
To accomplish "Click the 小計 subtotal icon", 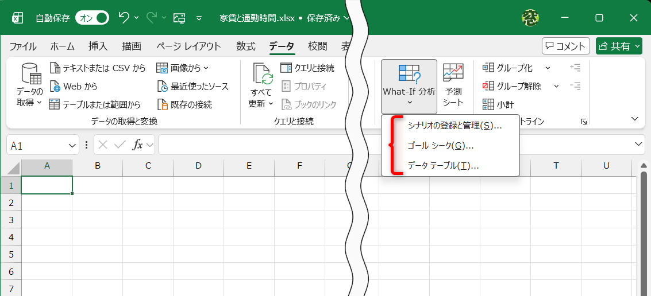I will click(488, 104).
